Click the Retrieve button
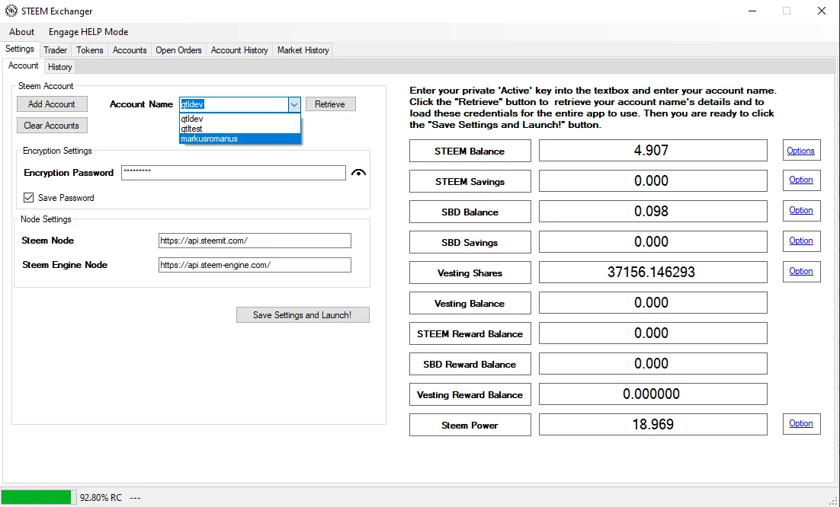The width and height of the screenshot is (840, 507). pos(330,104)
